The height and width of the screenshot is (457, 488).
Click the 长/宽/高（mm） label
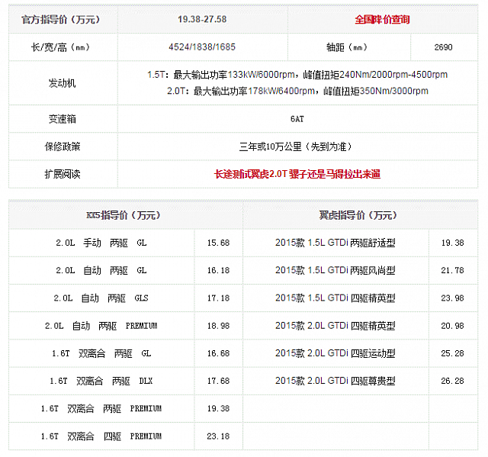tap(61, 47)
